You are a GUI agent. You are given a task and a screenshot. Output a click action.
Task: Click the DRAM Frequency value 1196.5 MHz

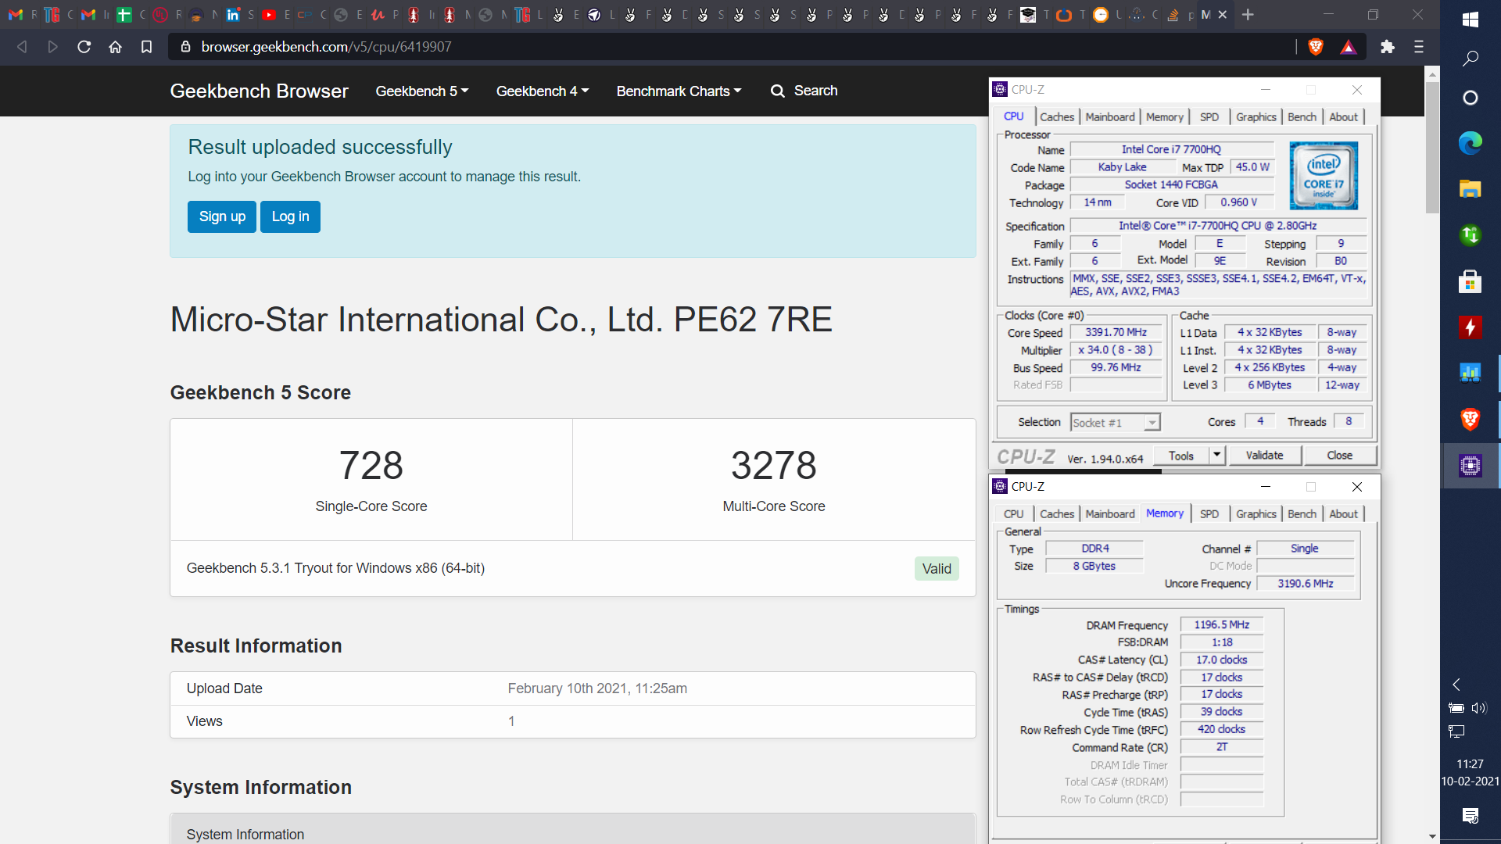(x=1221, y=625)
